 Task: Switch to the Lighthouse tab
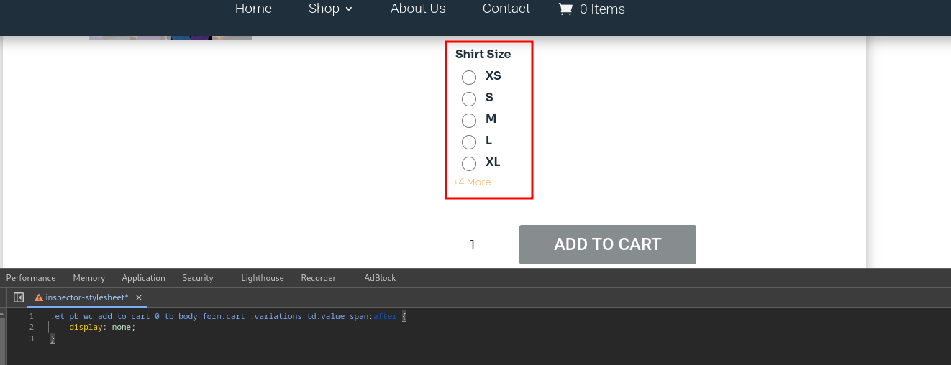click(x=263, y=278)
